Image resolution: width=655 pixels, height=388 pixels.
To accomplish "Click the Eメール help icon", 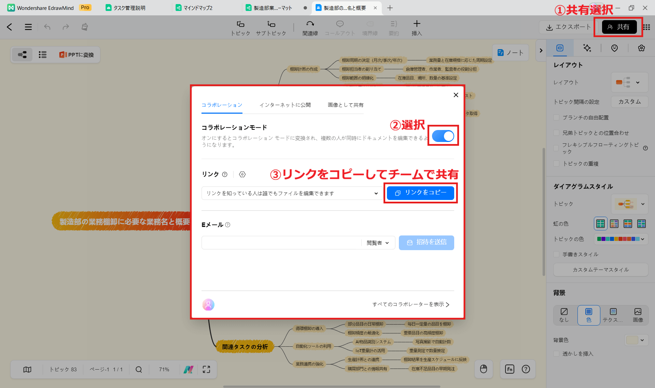I will coord(228,225).
